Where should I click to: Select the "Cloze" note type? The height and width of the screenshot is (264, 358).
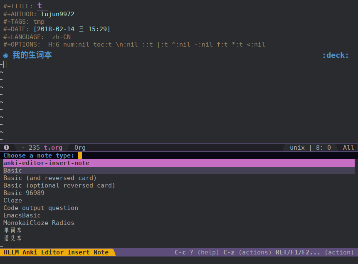tap(12, 200)
